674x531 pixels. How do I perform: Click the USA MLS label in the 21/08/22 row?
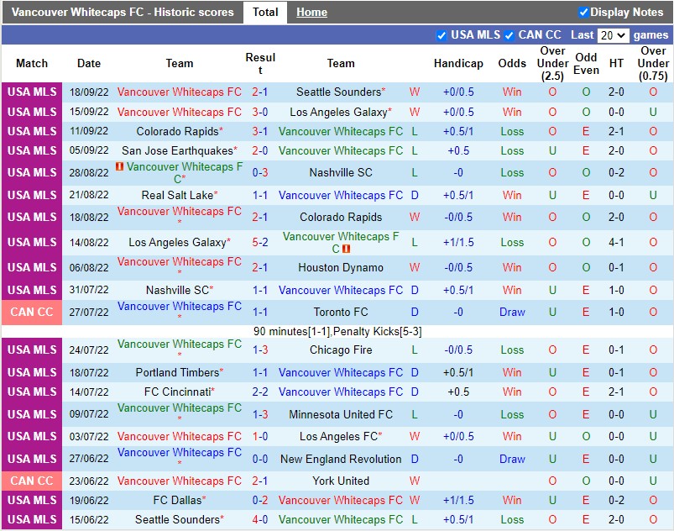(x=32, y=196)
